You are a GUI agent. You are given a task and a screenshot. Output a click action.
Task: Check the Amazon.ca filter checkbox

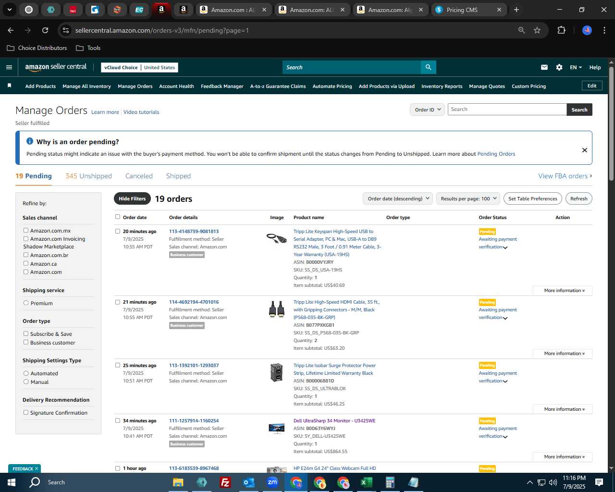tap(26, 263)
